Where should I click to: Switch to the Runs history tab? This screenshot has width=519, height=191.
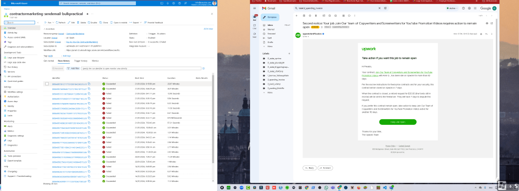point(63,61)
